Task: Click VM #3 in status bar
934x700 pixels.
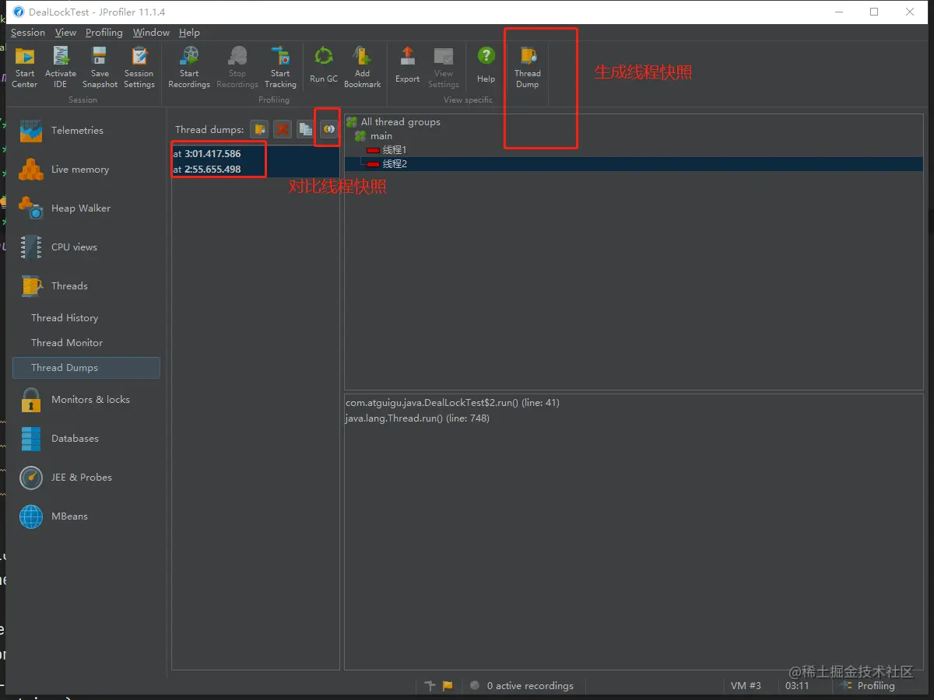Action: [x=746, y=686]
